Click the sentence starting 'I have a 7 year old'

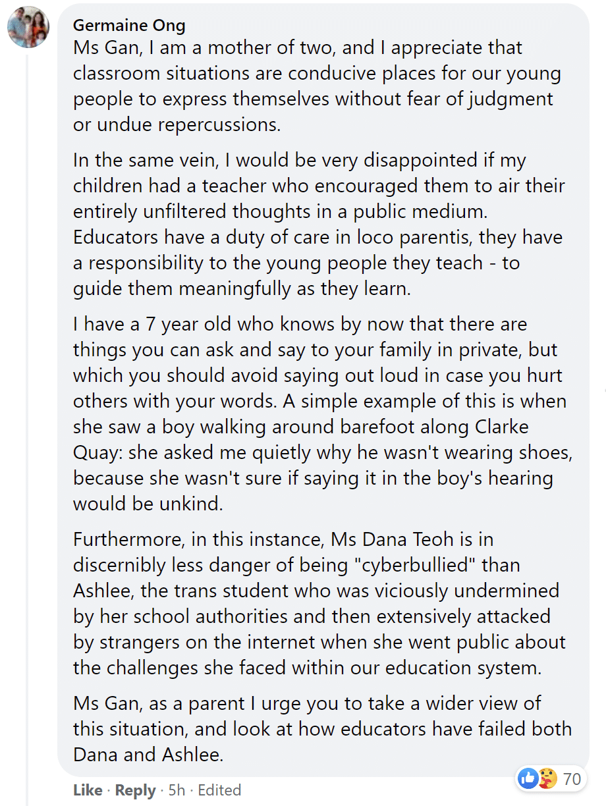pyautogui.click(x=319, y=362)
